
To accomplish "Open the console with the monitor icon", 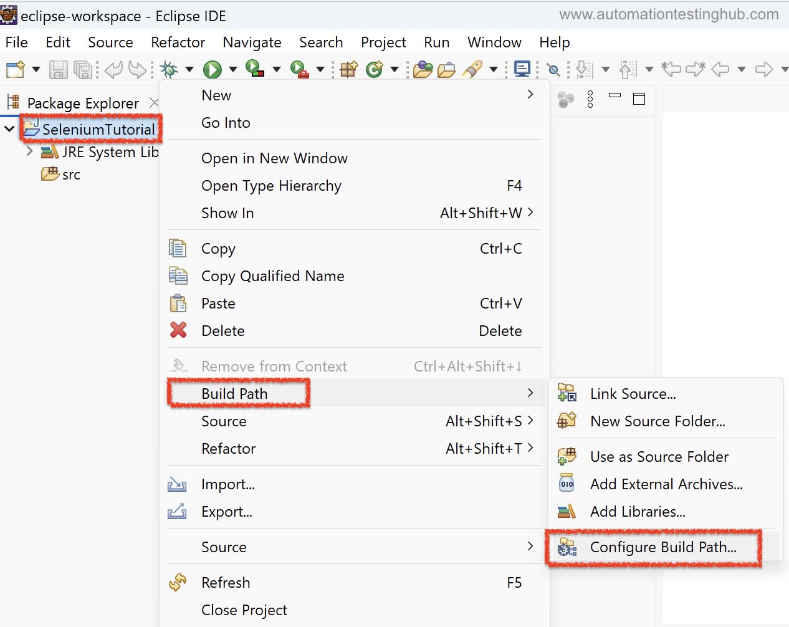I will pos(522,69).
